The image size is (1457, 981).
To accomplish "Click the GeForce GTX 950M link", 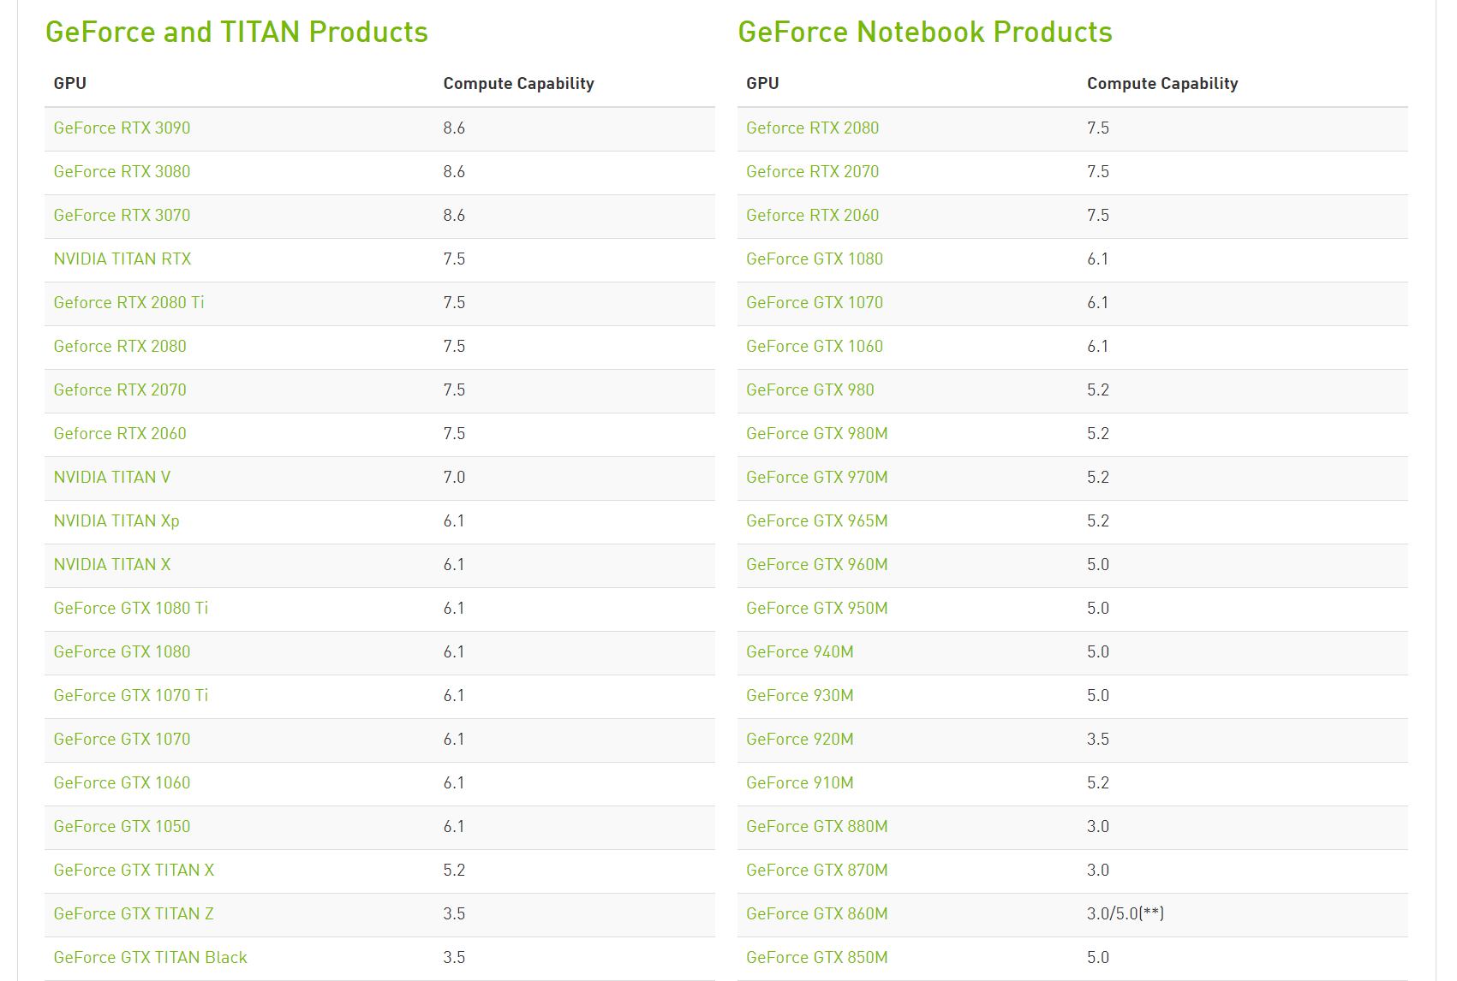I will tap(817, 609).
